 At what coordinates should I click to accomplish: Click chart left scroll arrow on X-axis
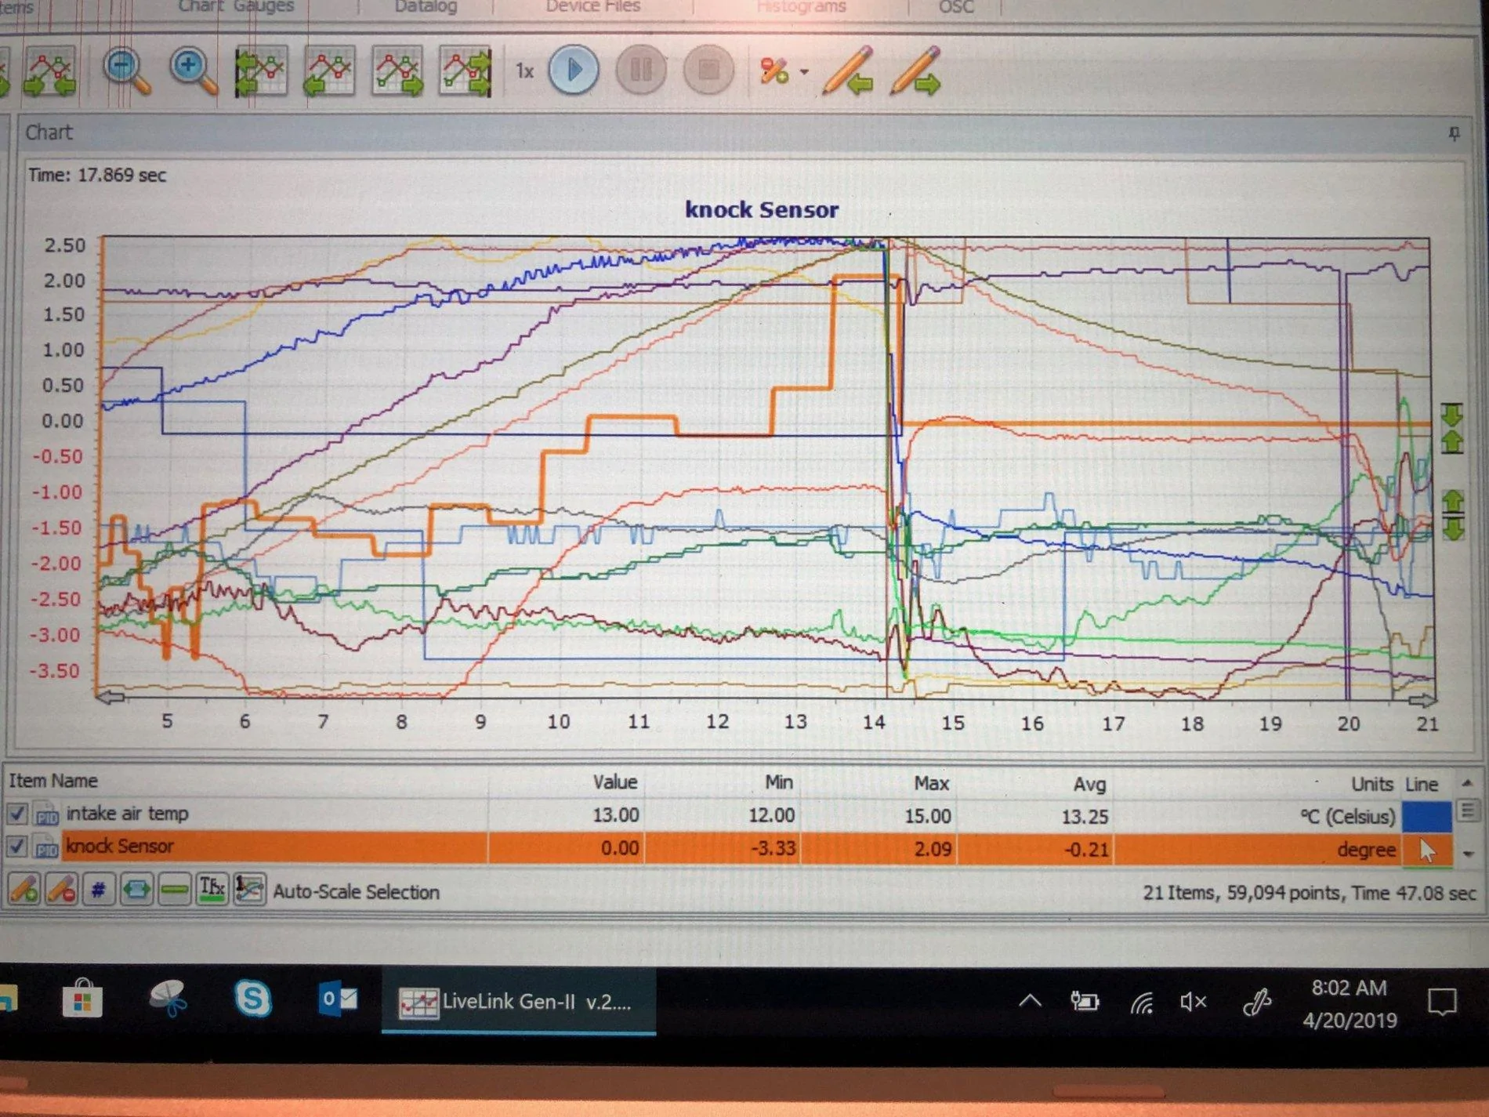(x=110, y=696)
